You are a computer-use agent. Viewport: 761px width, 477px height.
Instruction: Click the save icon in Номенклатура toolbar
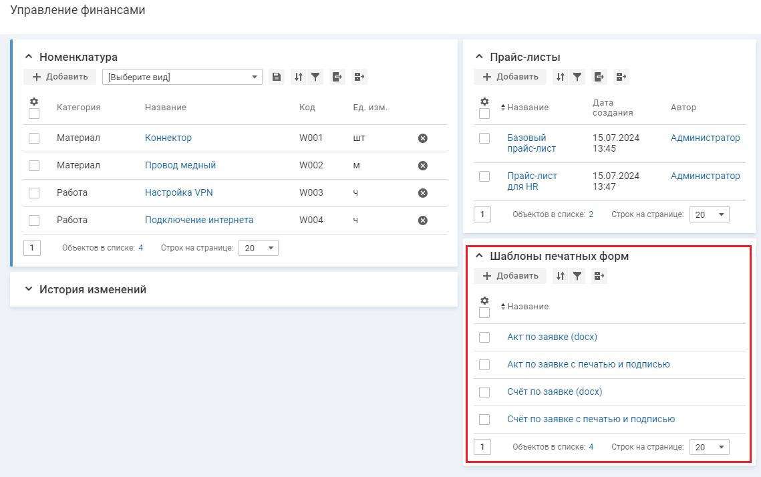pos(277,77)
